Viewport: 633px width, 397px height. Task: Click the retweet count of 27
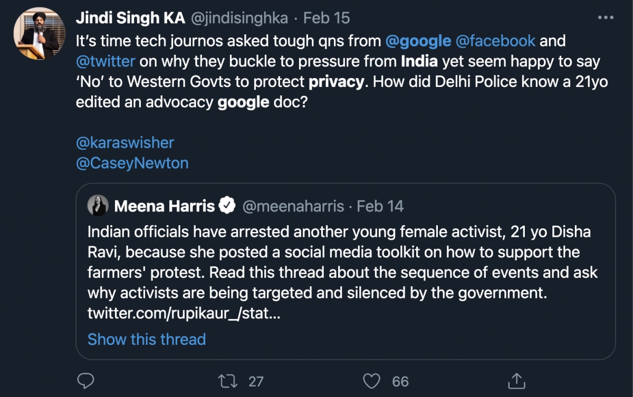coord(255,381)
